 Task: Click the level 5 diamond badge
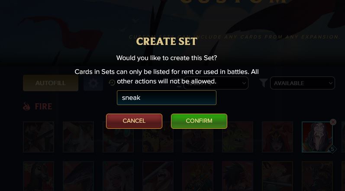pos(332,149)
